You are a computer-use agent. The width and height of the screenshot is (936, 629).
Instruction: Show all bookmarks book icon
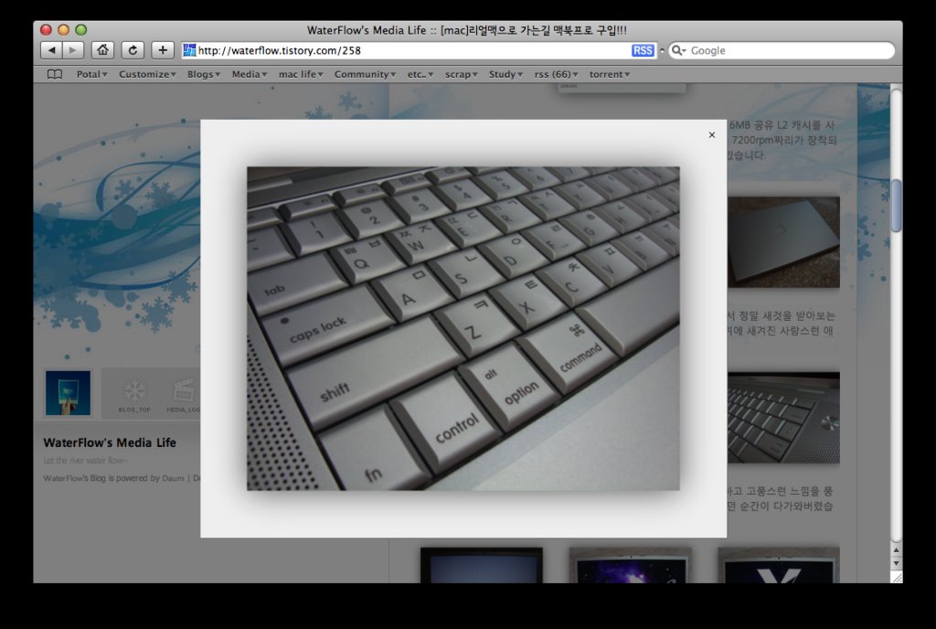point(54,75)
